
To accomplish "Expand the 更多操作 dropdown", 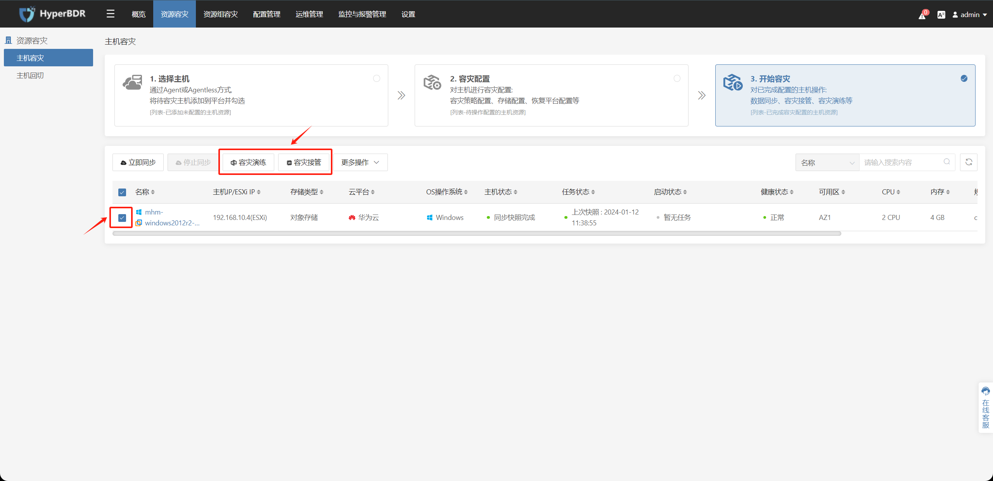I will tap(360, 162).
